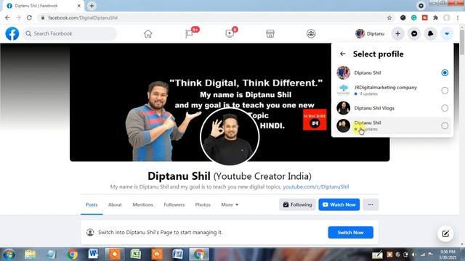465x261 pixels.
Task: Click the JRDigitalmarketing company name
Action: click(x=386, y=88)
